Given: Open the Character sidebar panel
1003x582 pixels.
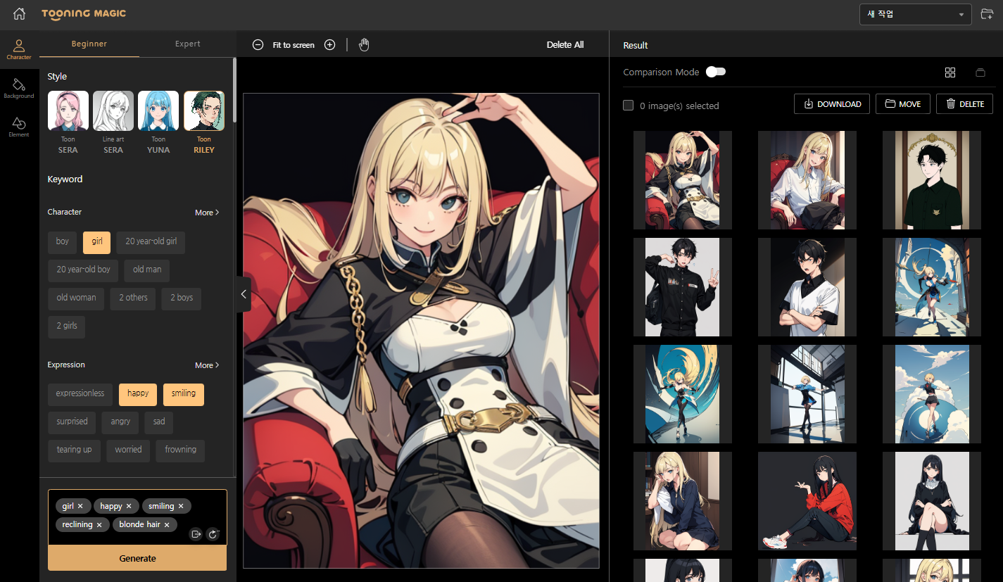Looking at the screenshot, I should [19, 49].
